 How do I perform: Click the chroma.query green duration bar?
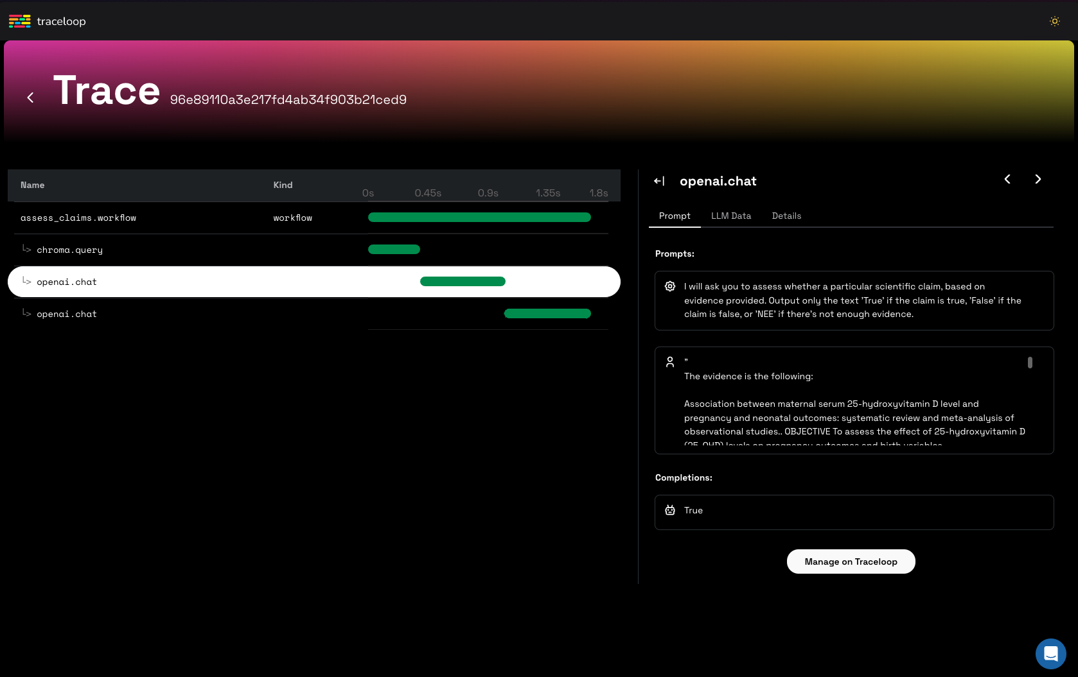(x=394, y=250)
